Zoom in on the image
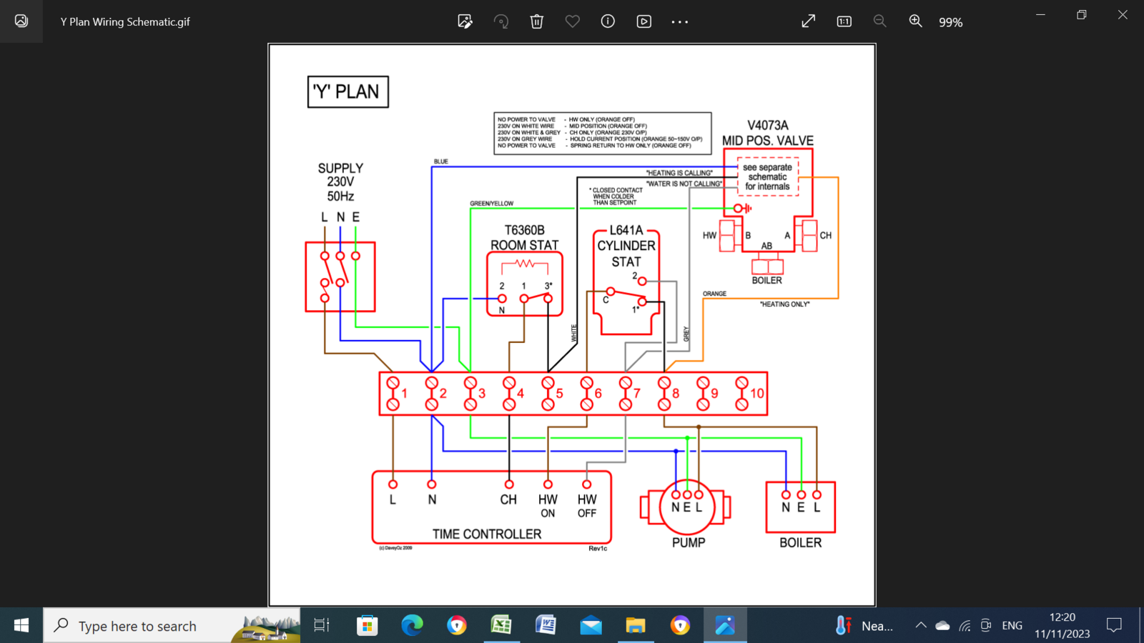The height and width of the screenshot is (643, 1144). coord(915,21)
